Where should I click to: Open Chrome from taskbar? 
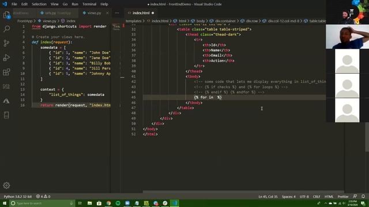(x=108, y=203)
